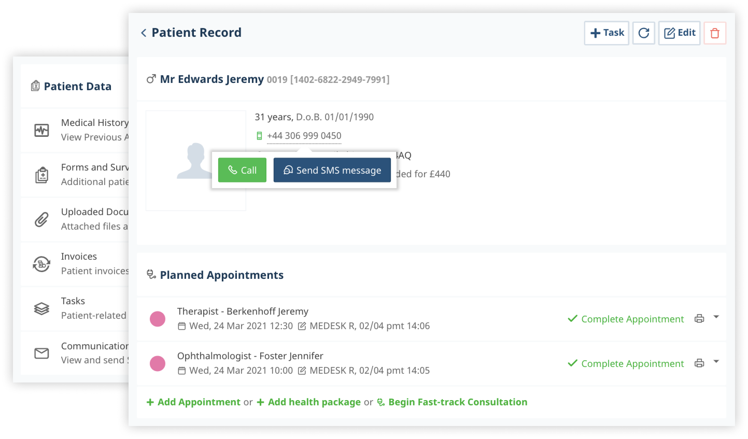The height and width of the screenshot is (439, 748).
Task: Print the Therapist Berkenhoff Jeremy appointment
Action: pos(699,318)
